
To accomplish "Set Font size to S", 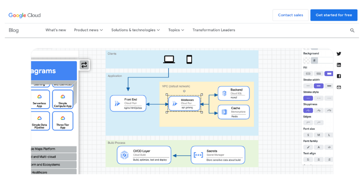I will point(308,135).
